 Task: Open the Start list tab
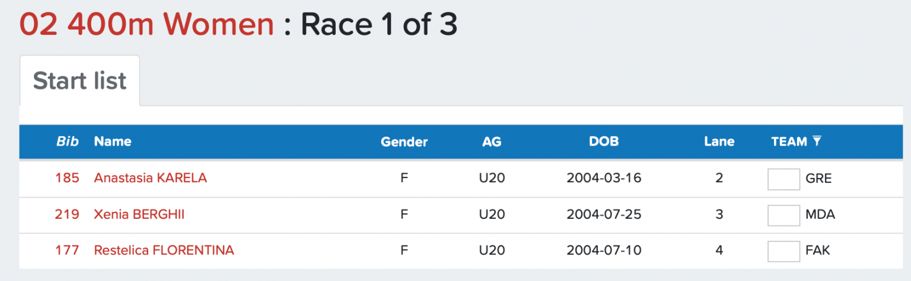click(79, 81)
